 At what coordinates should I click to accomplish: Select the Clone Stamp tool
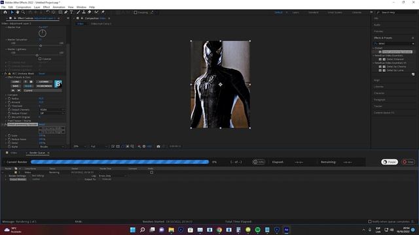pyautogui.click(x=84, y=12)
